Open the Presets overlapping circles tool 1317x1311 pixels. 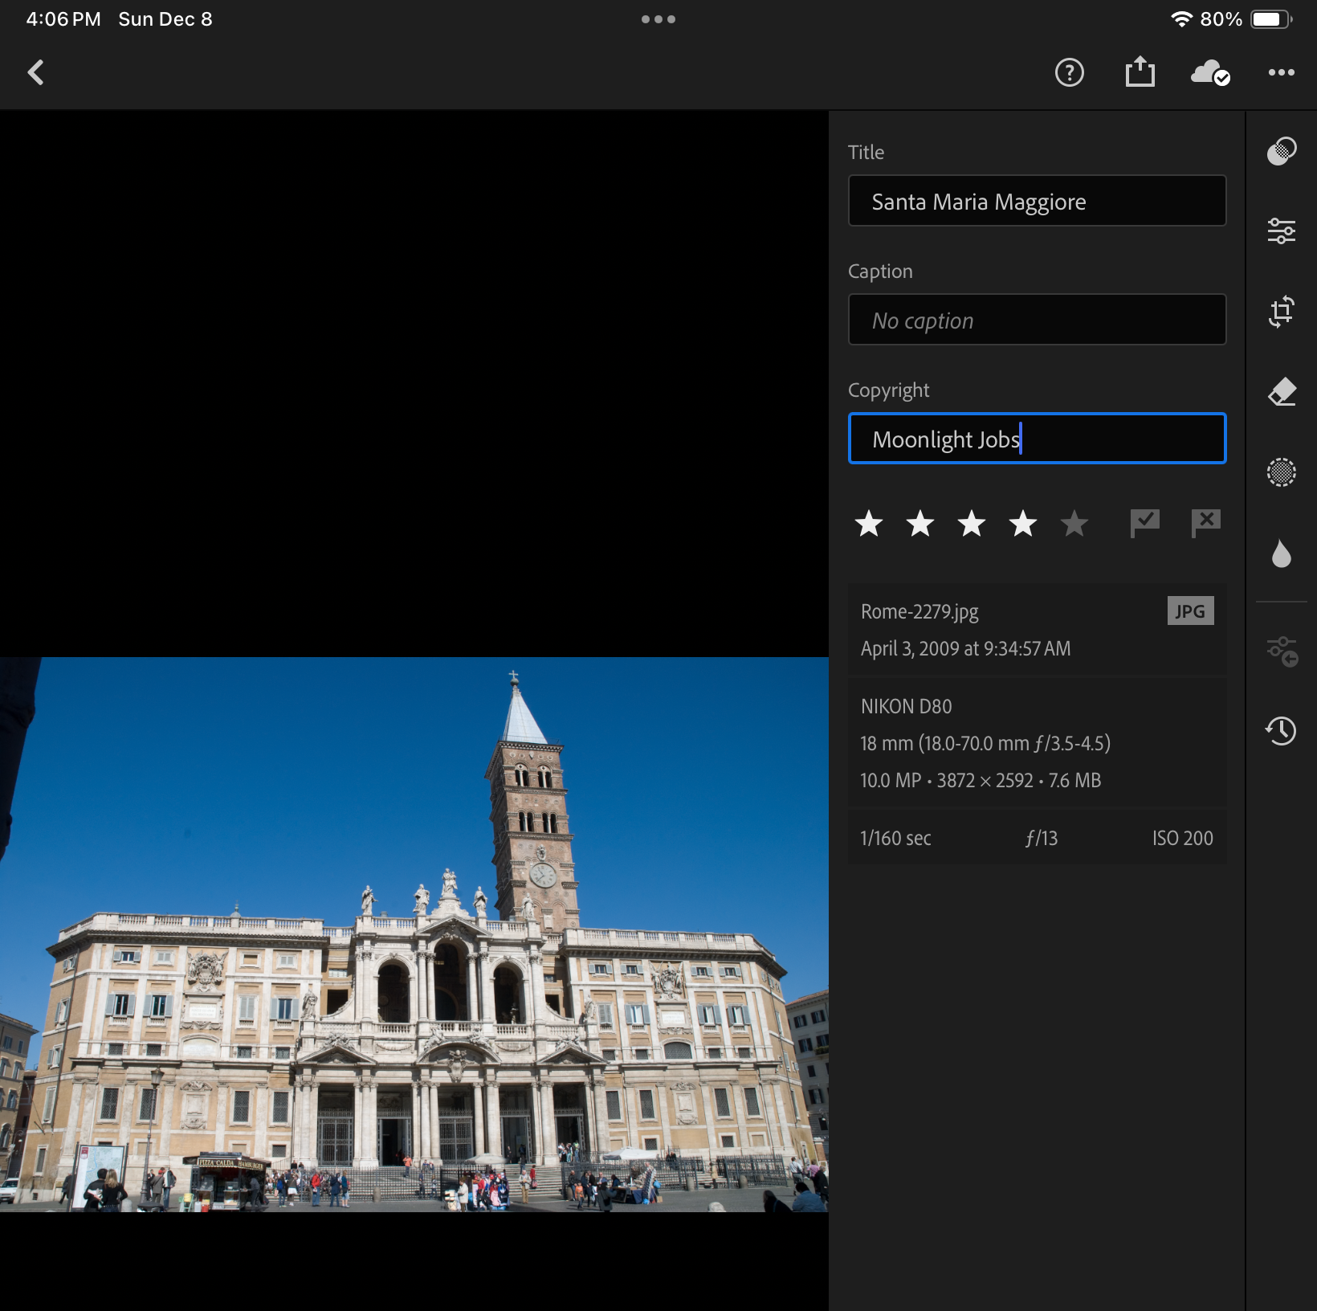(x=1281, y=151)
